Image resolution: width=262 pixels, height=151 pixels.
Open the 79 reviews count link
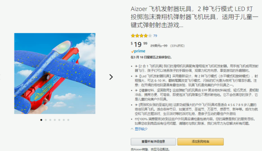click(155, 36)
